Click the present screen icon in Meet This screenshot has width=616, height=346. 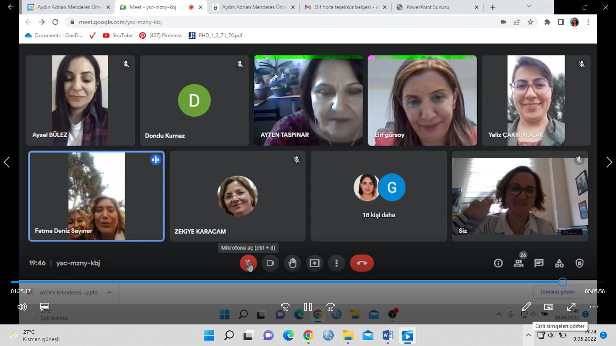[x=314, y=263]
